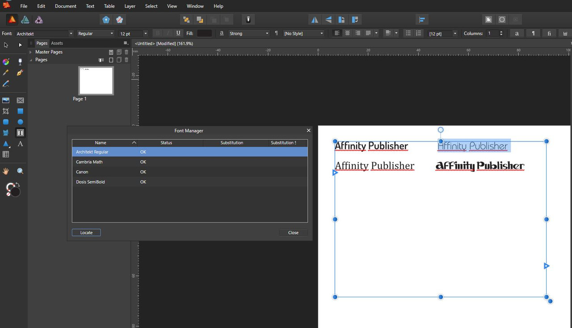Viewport: 572px width, 328px height.
Task: Select the Frame Text tool
Action: click(20, 133)
